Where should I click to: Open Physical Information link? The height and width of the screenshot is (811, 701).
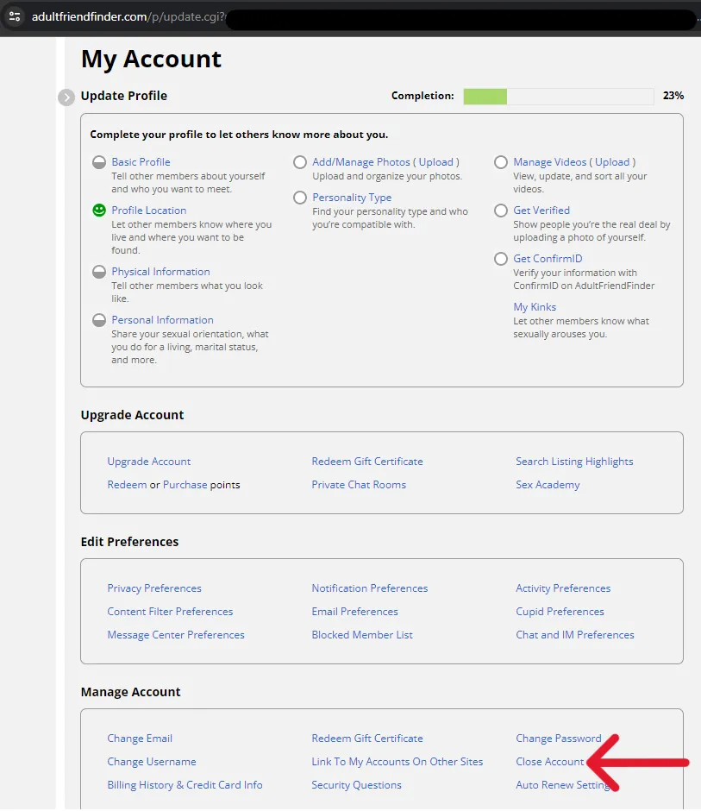point(160,272)
